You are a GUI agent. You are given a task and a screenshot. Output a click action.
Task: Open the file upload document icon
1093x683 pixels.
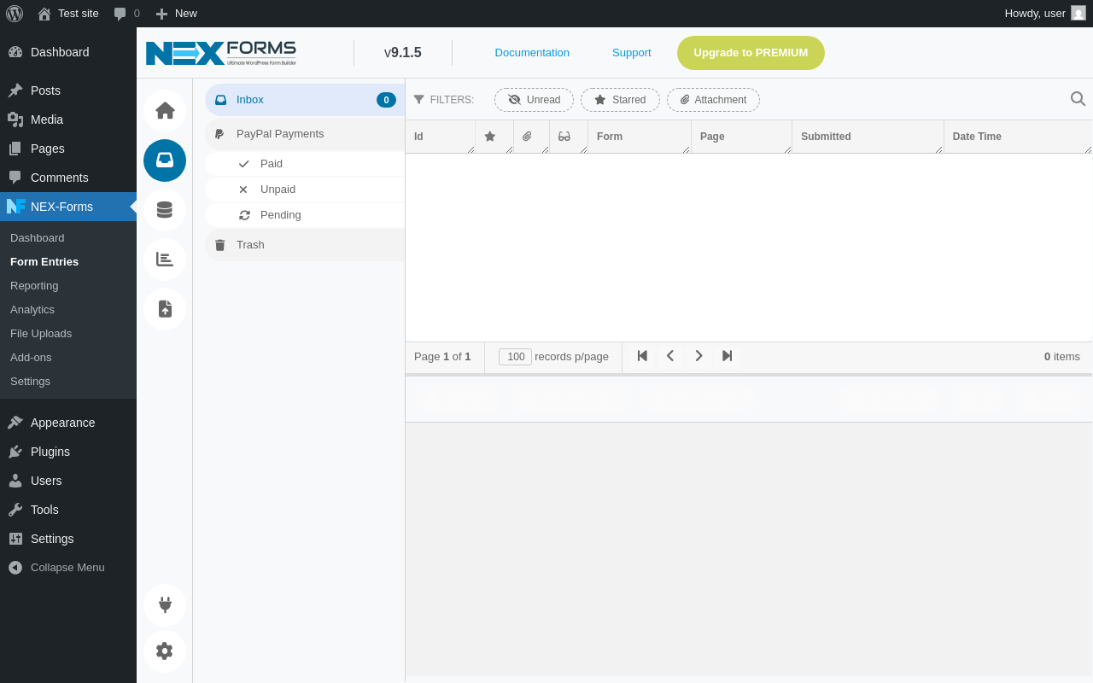click(x=165, y=309)
